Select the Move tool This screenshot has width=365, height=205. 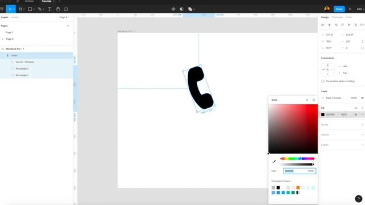(10, 9)
